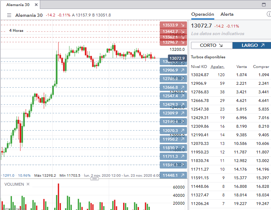Select short turbo level 13442.7
This screenshot has width=271, height=210.
click(x=173, y=31)
